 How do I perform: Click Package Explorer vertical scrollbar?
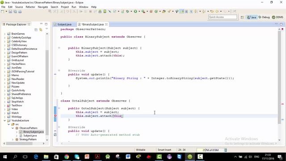[47, 93]
